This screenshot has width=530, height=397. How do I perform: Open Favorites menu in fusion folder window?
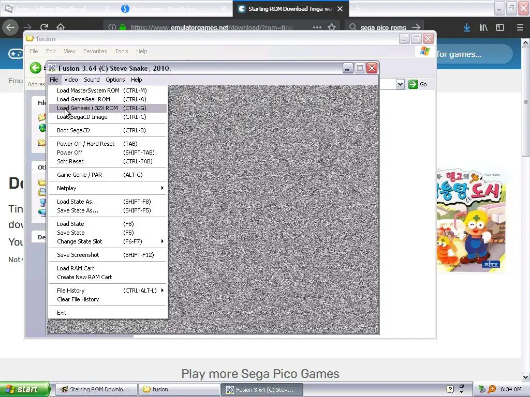(95, 51)
